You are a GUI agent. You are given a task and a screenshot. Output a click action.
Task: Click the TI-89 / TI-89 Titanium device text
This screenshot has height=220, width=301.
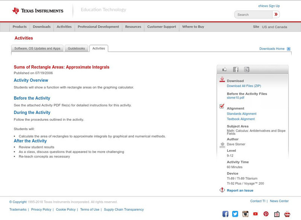(242, 178)
